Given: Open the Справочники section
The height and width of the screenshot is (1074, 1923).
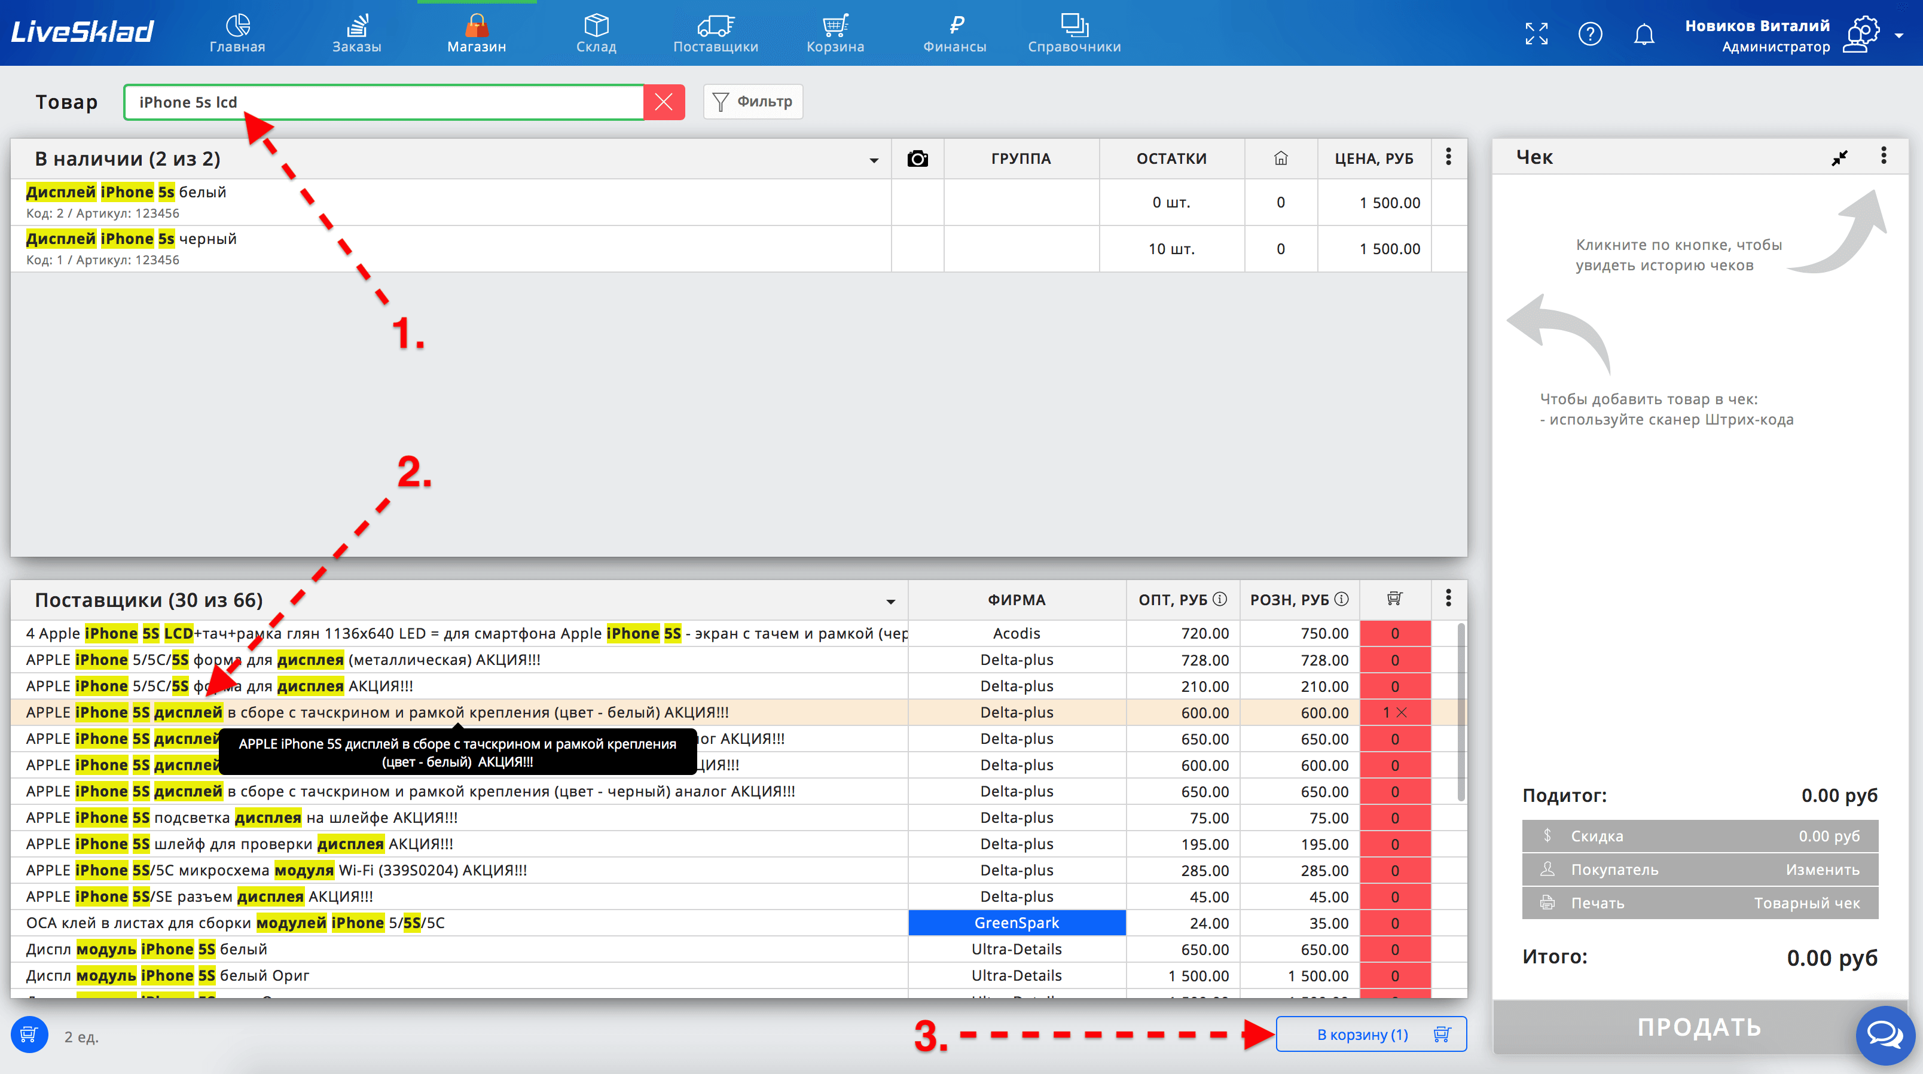Looking at the screenshot, I should tap(1075, 33).
